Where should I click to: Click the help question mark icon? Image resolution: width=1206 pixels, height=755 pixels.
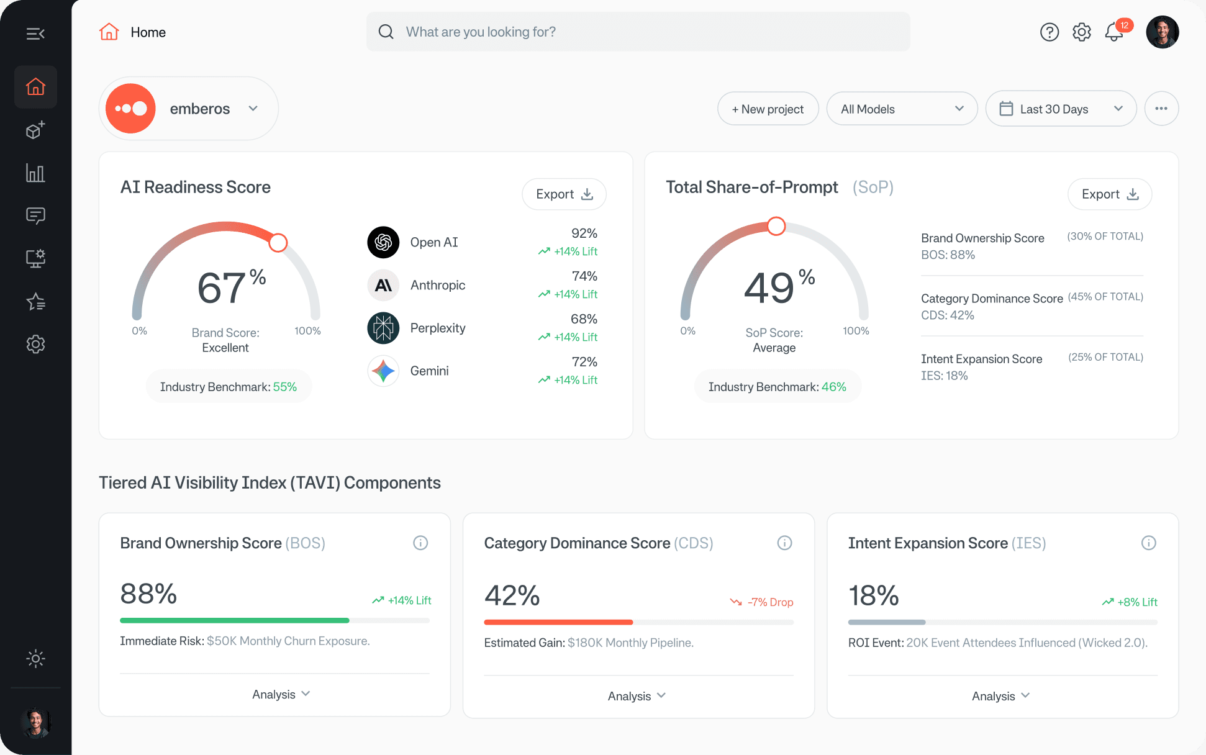click(1049, 32)
